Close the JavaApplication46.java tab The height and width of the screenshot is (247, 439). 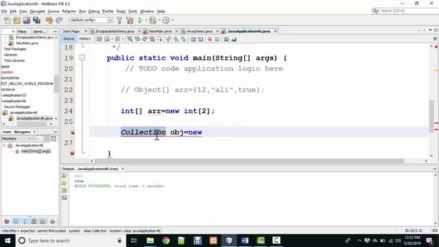[x=276, y=31]
